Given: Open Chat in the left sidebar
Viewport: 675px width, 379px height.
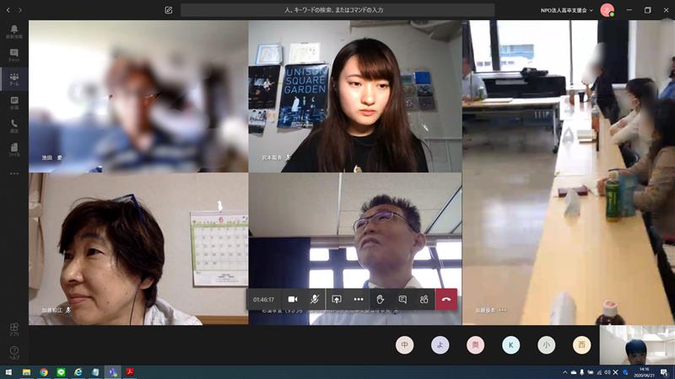Looking at the screenshot, I should [13, 56].
